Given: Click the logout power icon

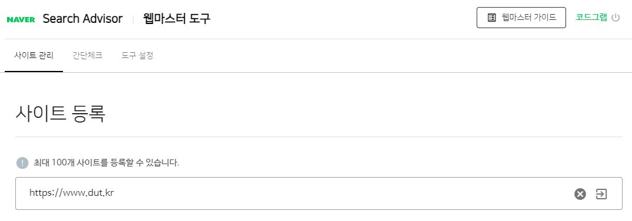Looking at the screenshot, I should 616,18.
